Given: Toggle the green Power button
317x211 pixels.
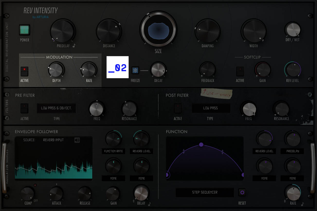Looking at the screenshot, I should click(x=24, y=30).
